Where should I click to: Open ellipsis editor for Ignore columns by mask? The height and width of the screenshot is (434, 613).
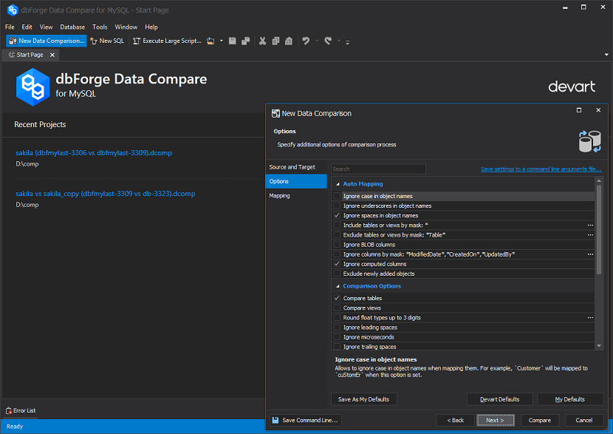(x=590, y=254)
